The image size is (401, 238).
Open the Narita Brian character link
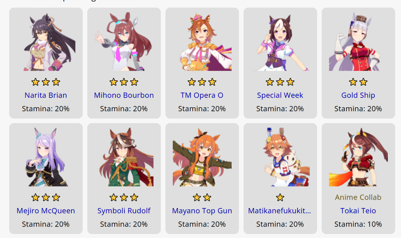pos(46,95)
